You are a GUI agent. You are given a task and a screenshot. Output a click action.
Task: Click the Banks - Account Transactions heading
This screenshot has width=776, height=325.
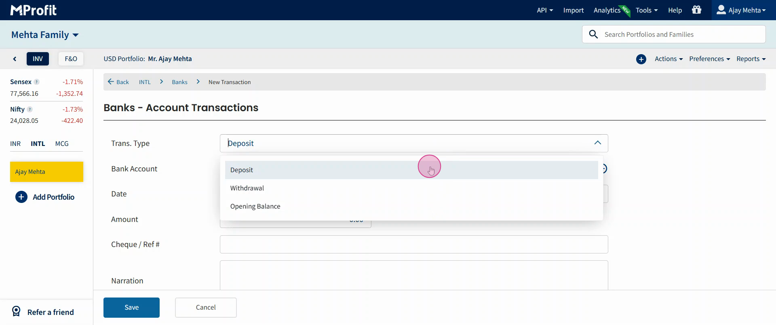click(181, 108)
